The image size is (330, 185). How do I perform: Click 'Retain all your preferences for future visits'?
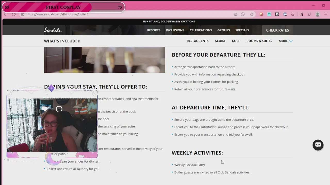pyautogui.click(x=205, y=89)
